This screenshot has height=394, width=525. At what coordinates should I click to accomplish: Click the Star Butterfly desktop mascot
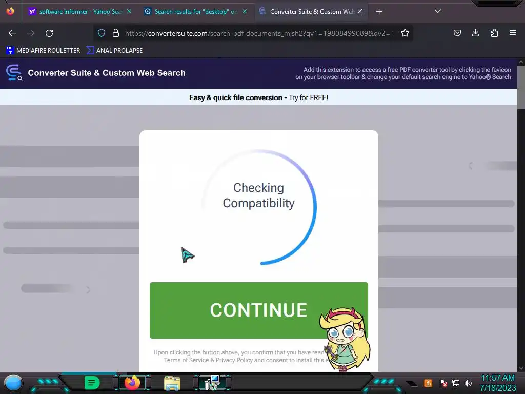(345, 340)
